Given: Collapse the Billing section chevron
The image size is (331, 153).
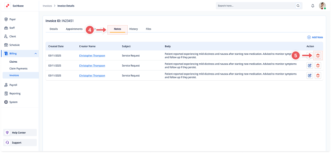Looking at the screenshot, I should (35, 54).
